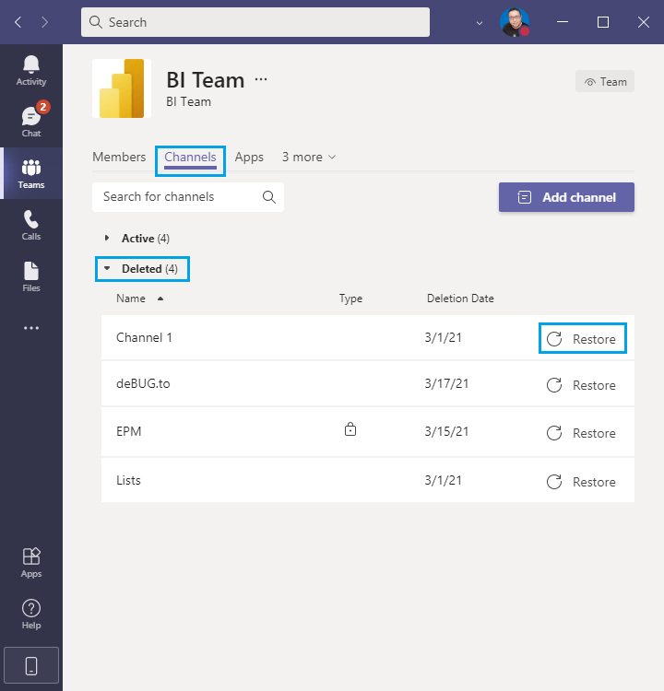Collapse the Deleted channels list
The image size is (664, 691).
[x=142, y=269]
